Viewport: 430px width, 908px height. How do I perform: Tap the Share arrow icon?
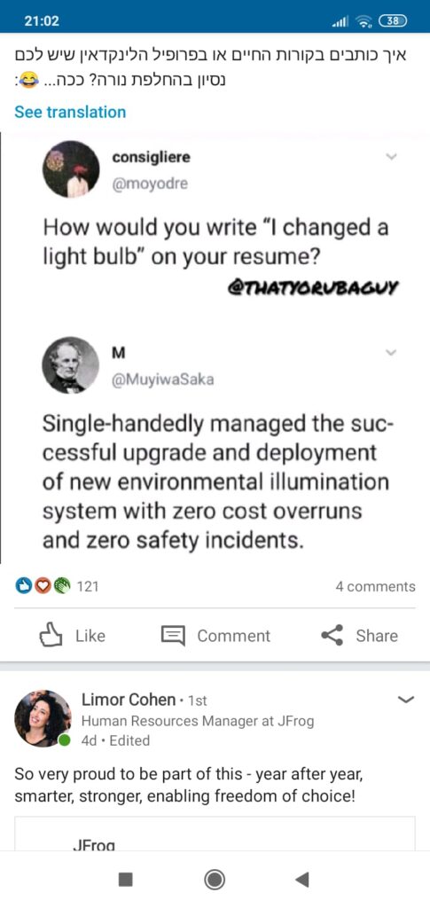pyautogui.click(x=332, y=635)
